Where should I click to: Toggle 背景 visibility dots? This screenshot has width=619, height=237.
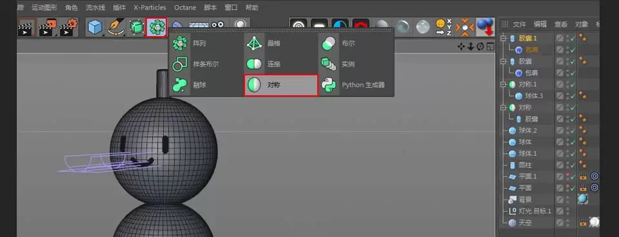(x=567, y=200)
